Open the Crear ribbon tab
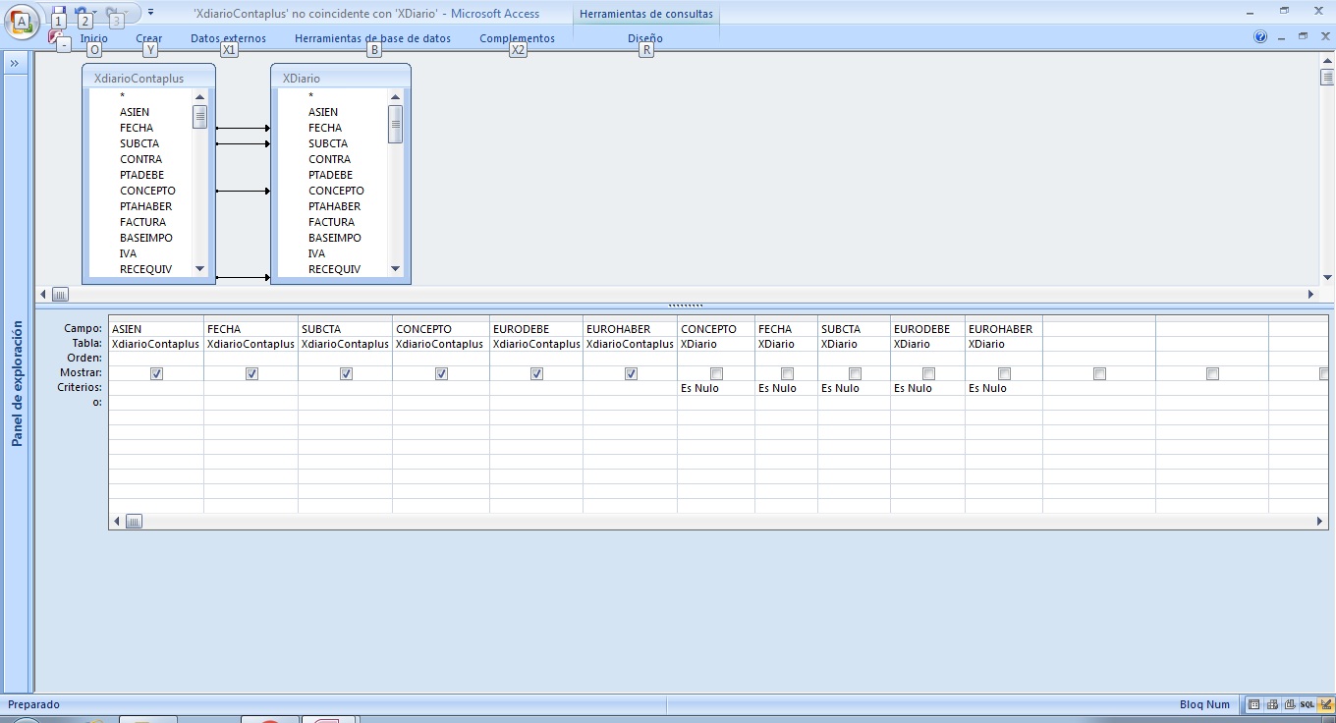Viewport: 1336px width, 723px height. (x=149, y=38)
